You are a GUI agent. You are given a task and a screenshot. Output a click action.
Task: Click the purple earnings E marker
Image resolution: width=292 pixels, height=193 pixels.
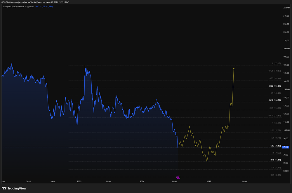(178, 177)
